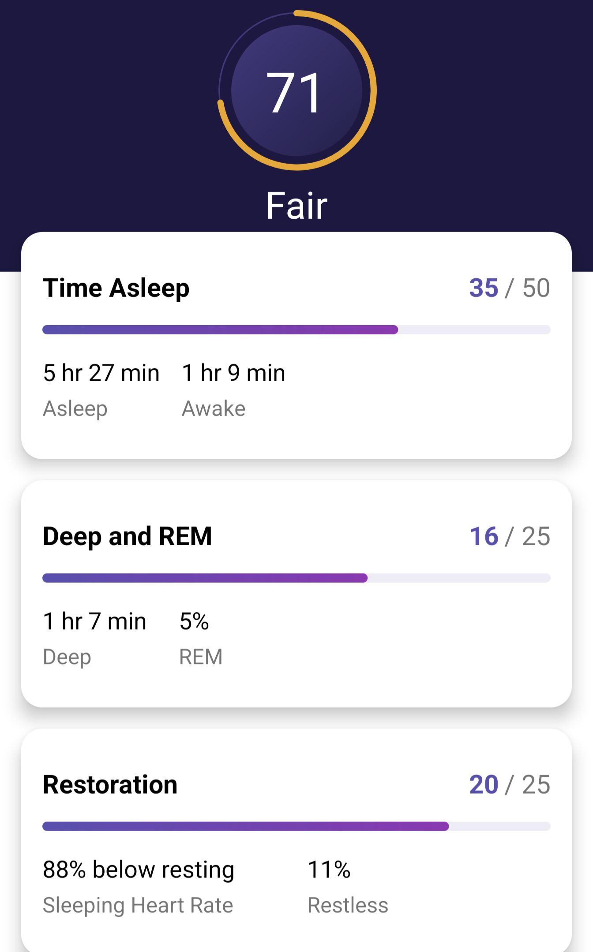This screenshot has height=952, width=593.
Task: Tap the sleep score 71 circle
Action: 296,91
